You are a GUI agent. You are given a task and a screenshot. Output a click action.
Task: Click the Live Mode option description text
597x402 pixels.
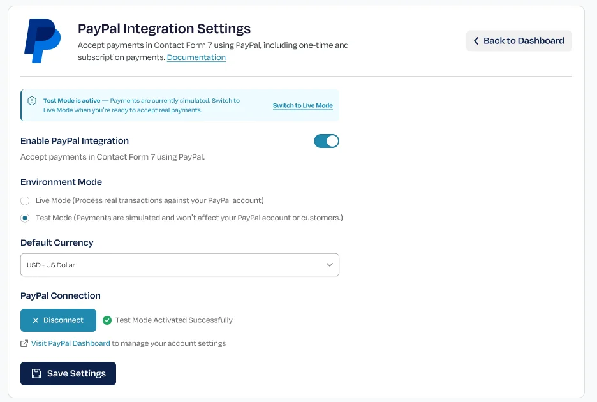(x=150, y=200)
